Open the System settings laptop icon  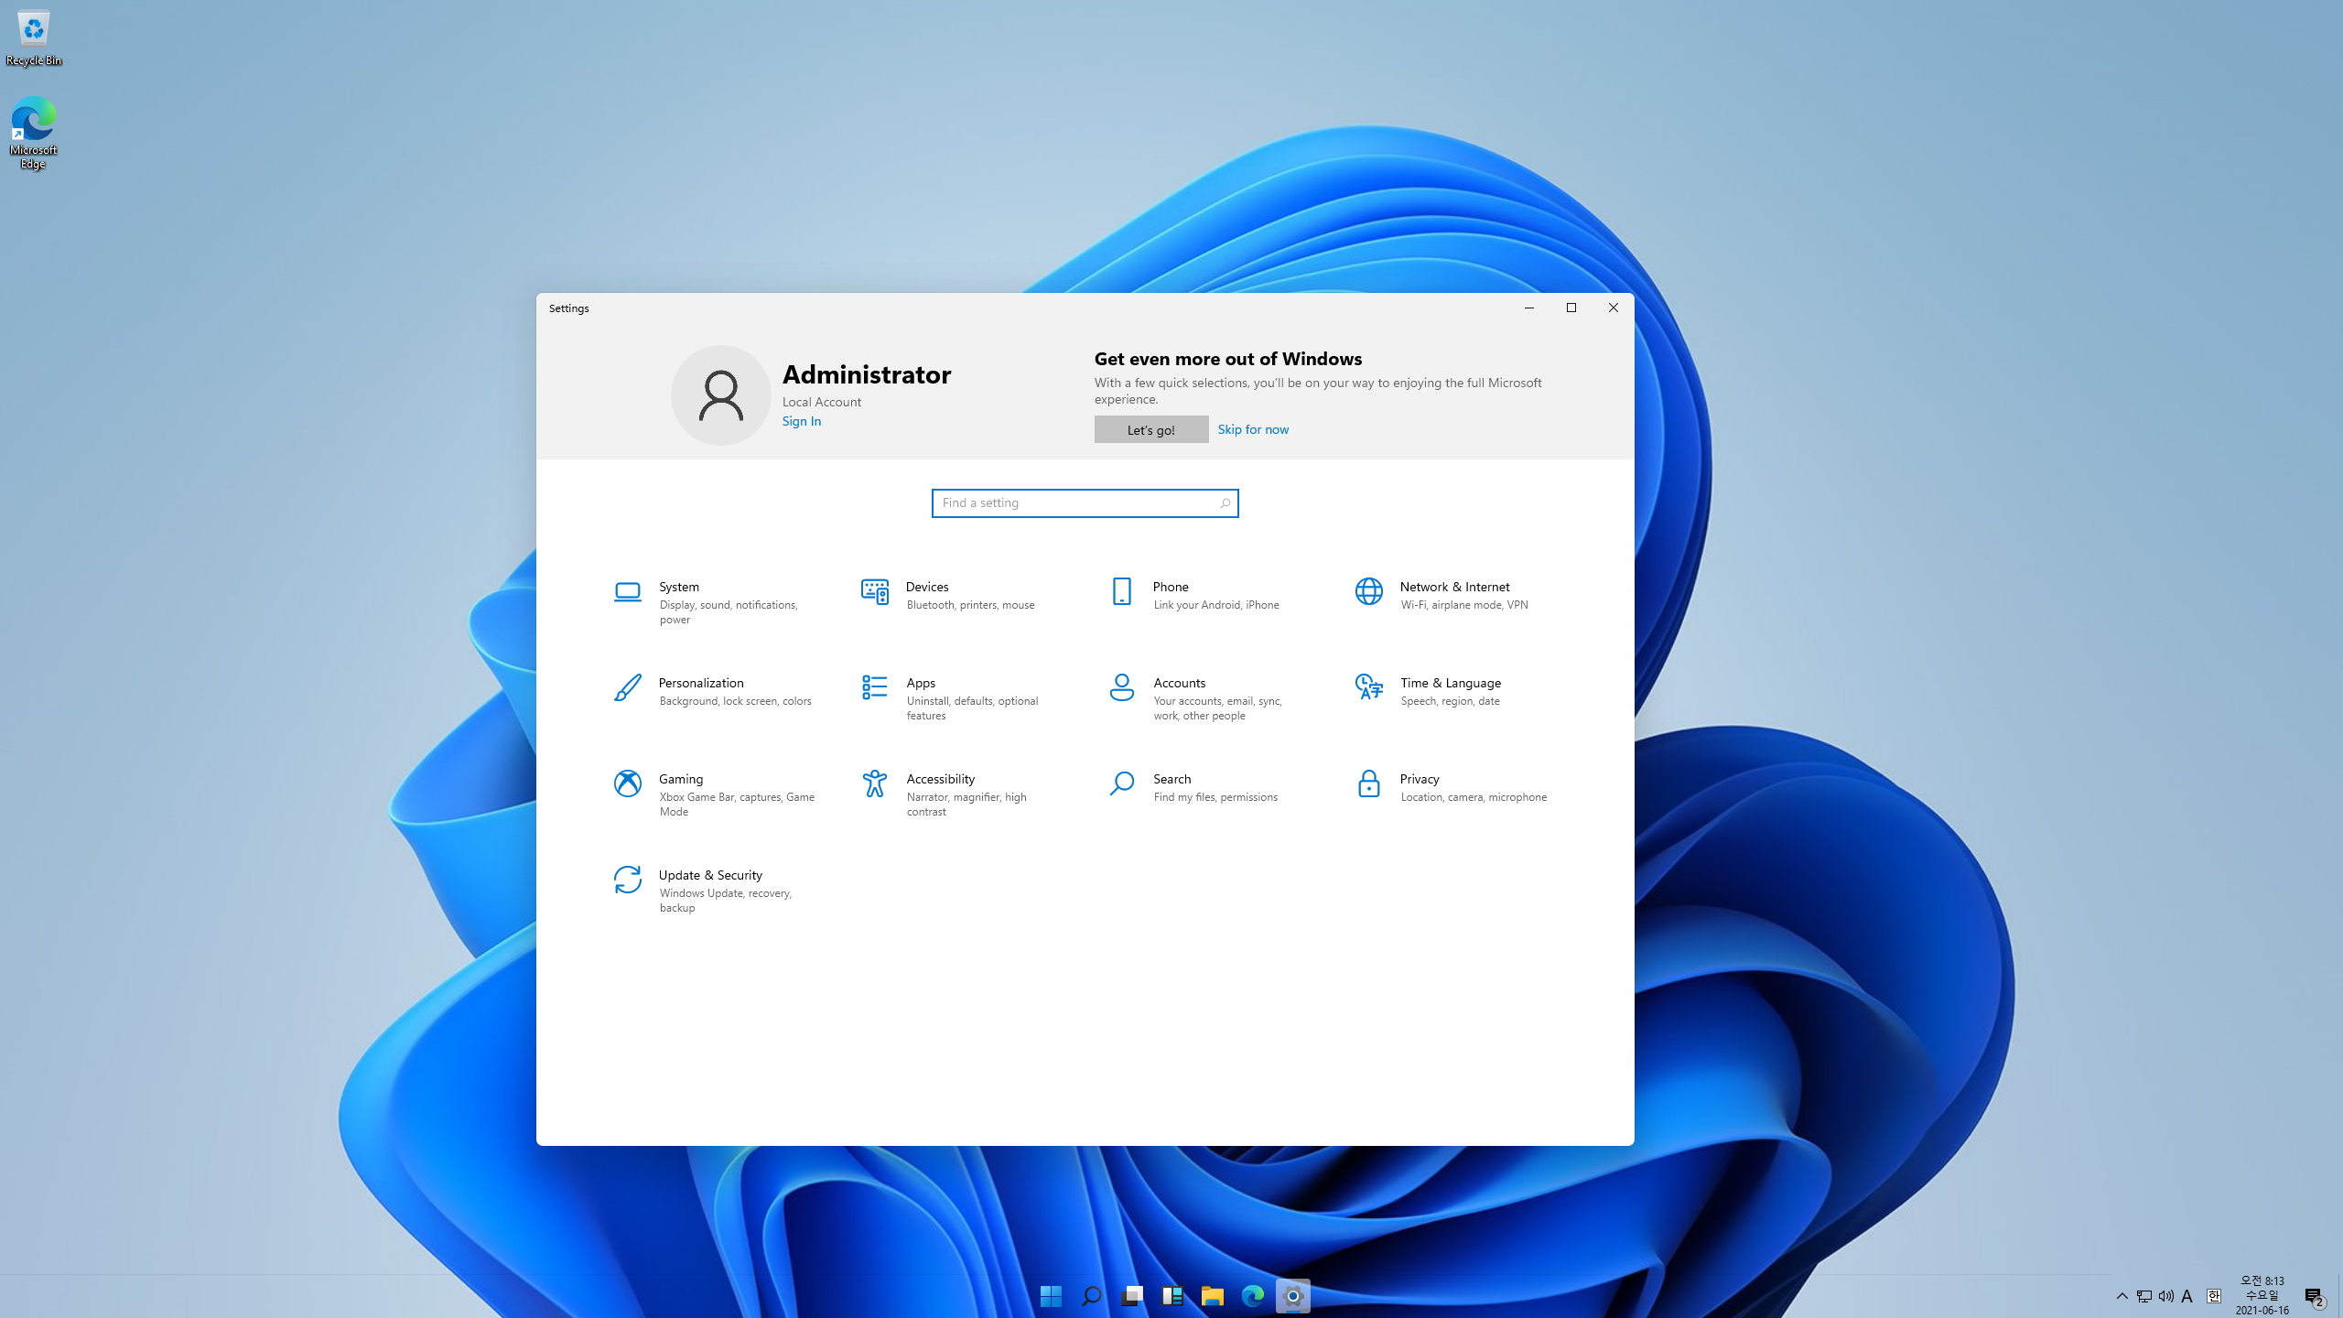click(x=627, y=592)
